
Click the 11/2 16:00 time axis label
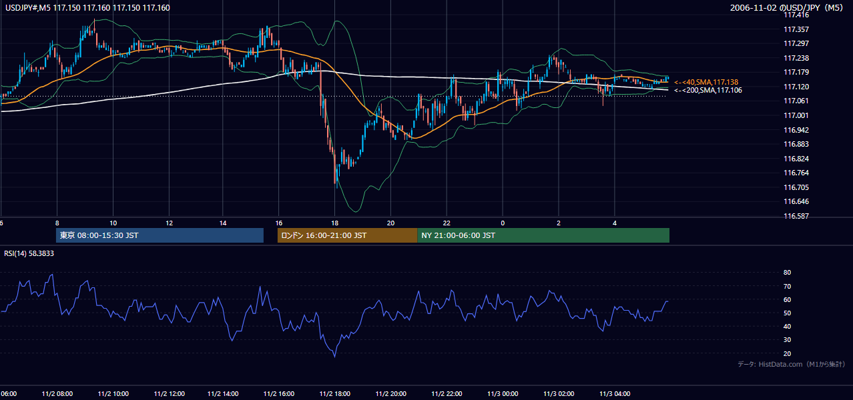click(280, 394)
